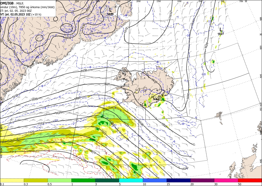Click the '15W' longitude label
This screenshot has height=186, width=262.
[x=159, y=1]
